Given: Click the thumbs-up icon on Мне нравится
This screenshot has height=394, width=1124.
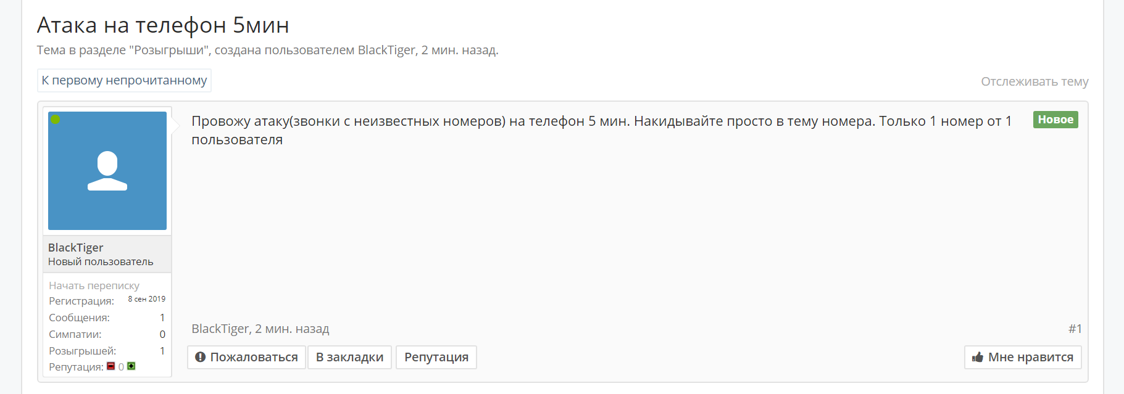Looking at the screenshot, I should pyautogui.click(x=977, y=357).
